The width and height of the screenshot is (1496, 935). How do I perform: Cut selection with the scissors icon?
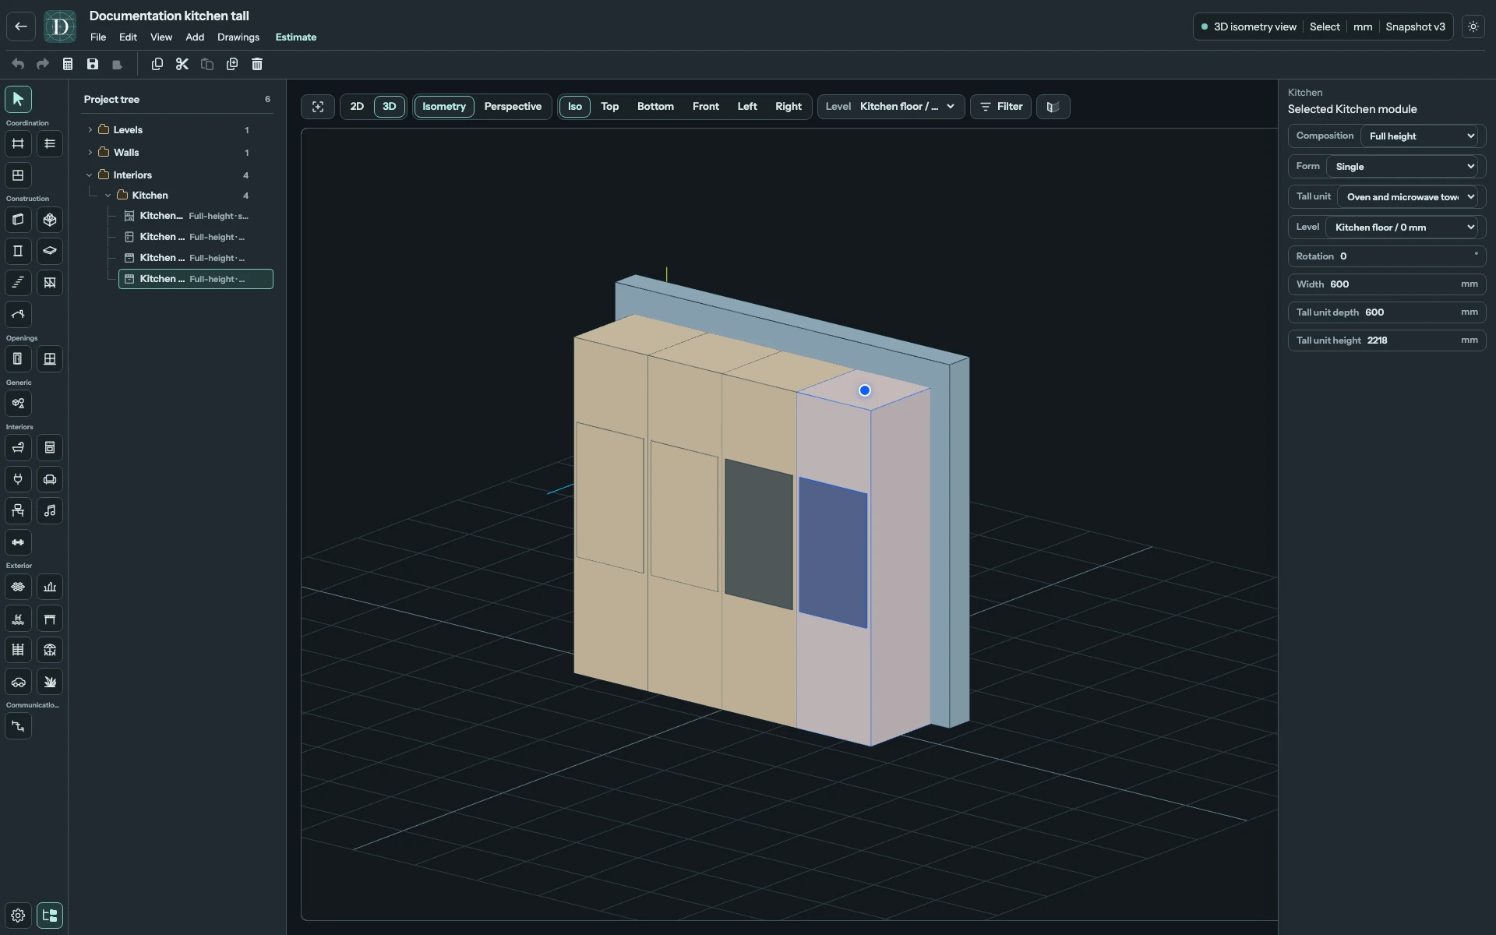tap(182, 64)
